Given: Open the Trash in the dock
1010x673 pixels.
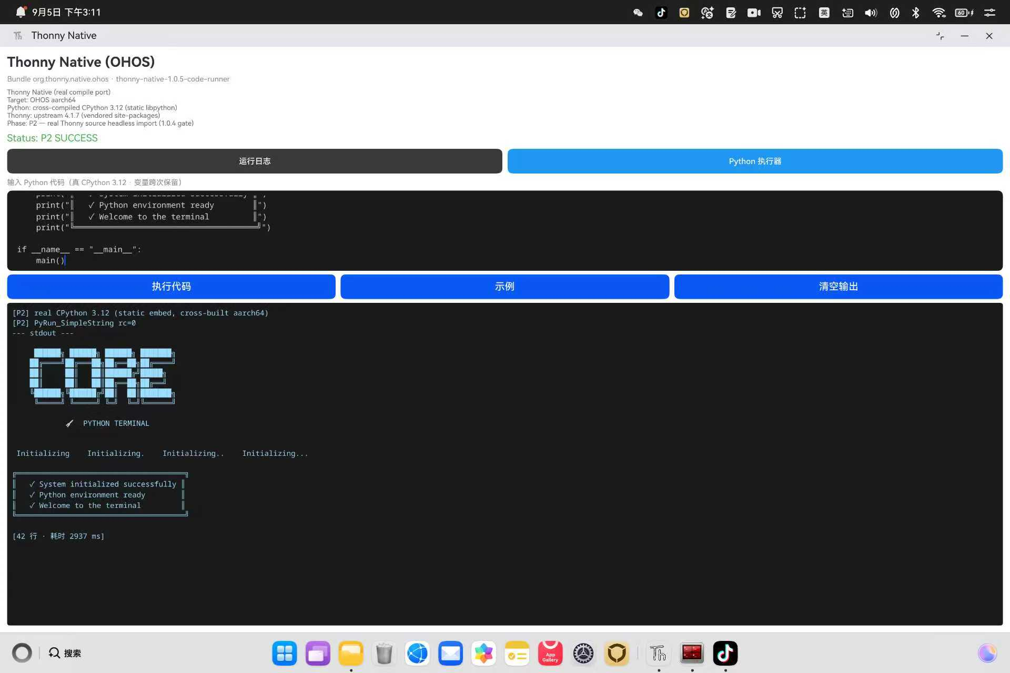Looking at the screenshot, I should click(x=384, y=653).
